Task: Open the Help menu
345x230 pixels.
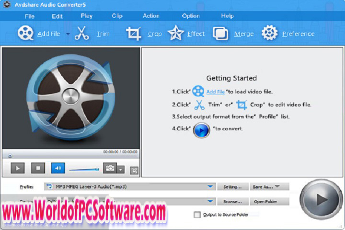Action: click(x=227, y=16)
